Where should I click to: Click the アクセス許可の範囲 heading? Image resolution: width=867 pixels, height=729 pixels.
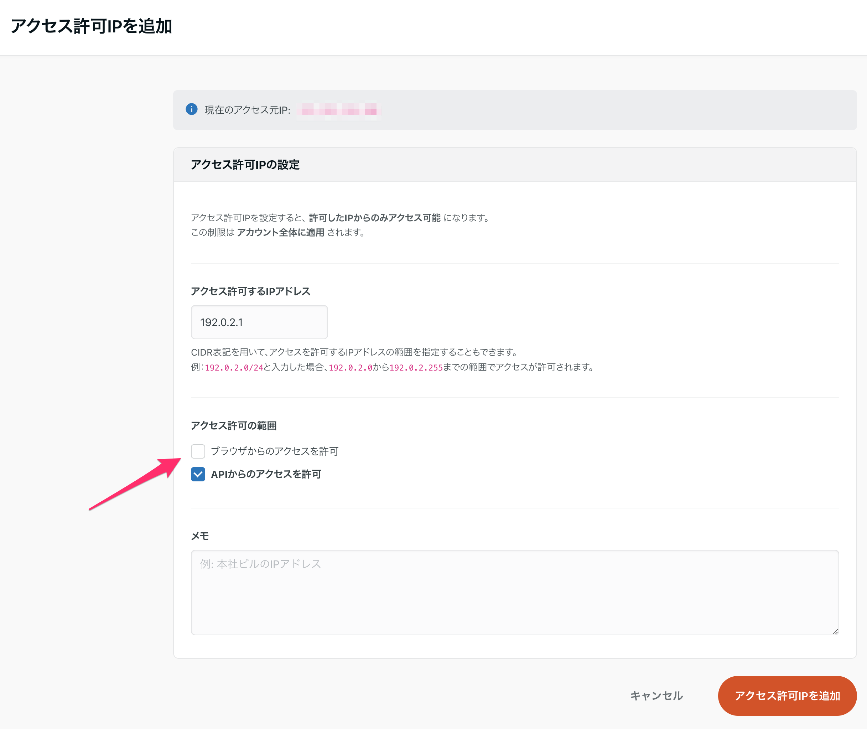click(233, 426)
